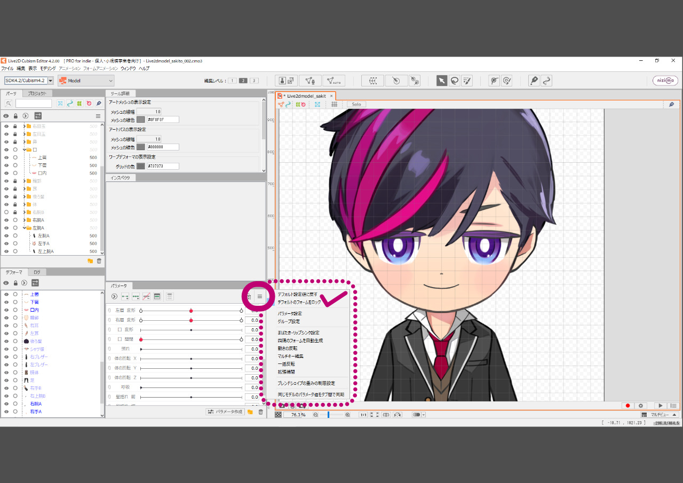Image resolution: width=683 pixels, height=483 pixels.
Task: Choose パラメータ設定 in the popup menu
Action: (x=290, y=314)
